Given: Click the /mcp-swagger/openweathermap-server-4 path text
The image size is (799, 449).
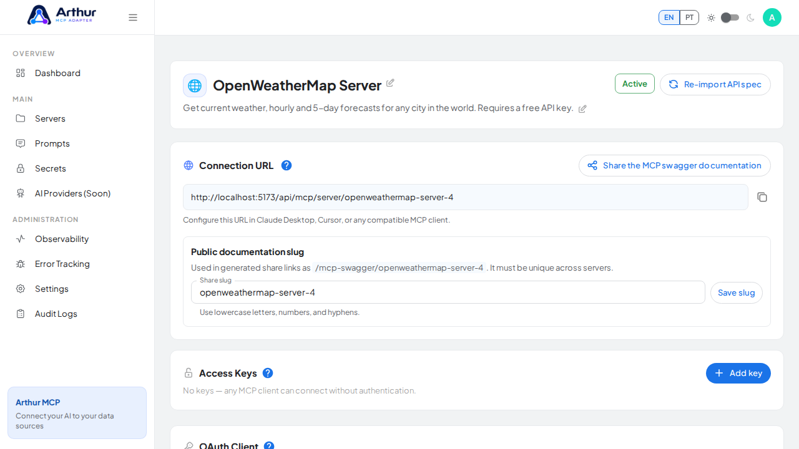Looking at the screenshot, I should click(x=399, y=268).
